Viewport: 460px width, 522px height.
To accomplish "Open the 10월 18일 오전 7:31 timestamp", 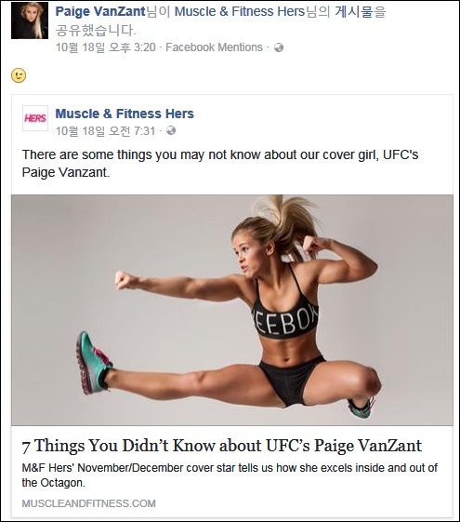I will click(105, 131).
